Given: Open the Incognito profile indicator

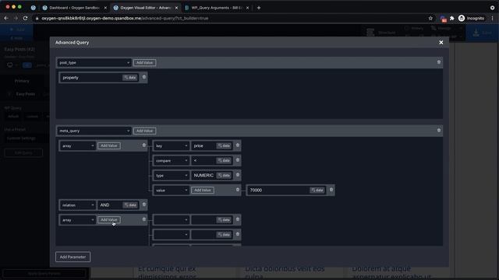Looking at the screenshot, I should (x=471, y=19).
